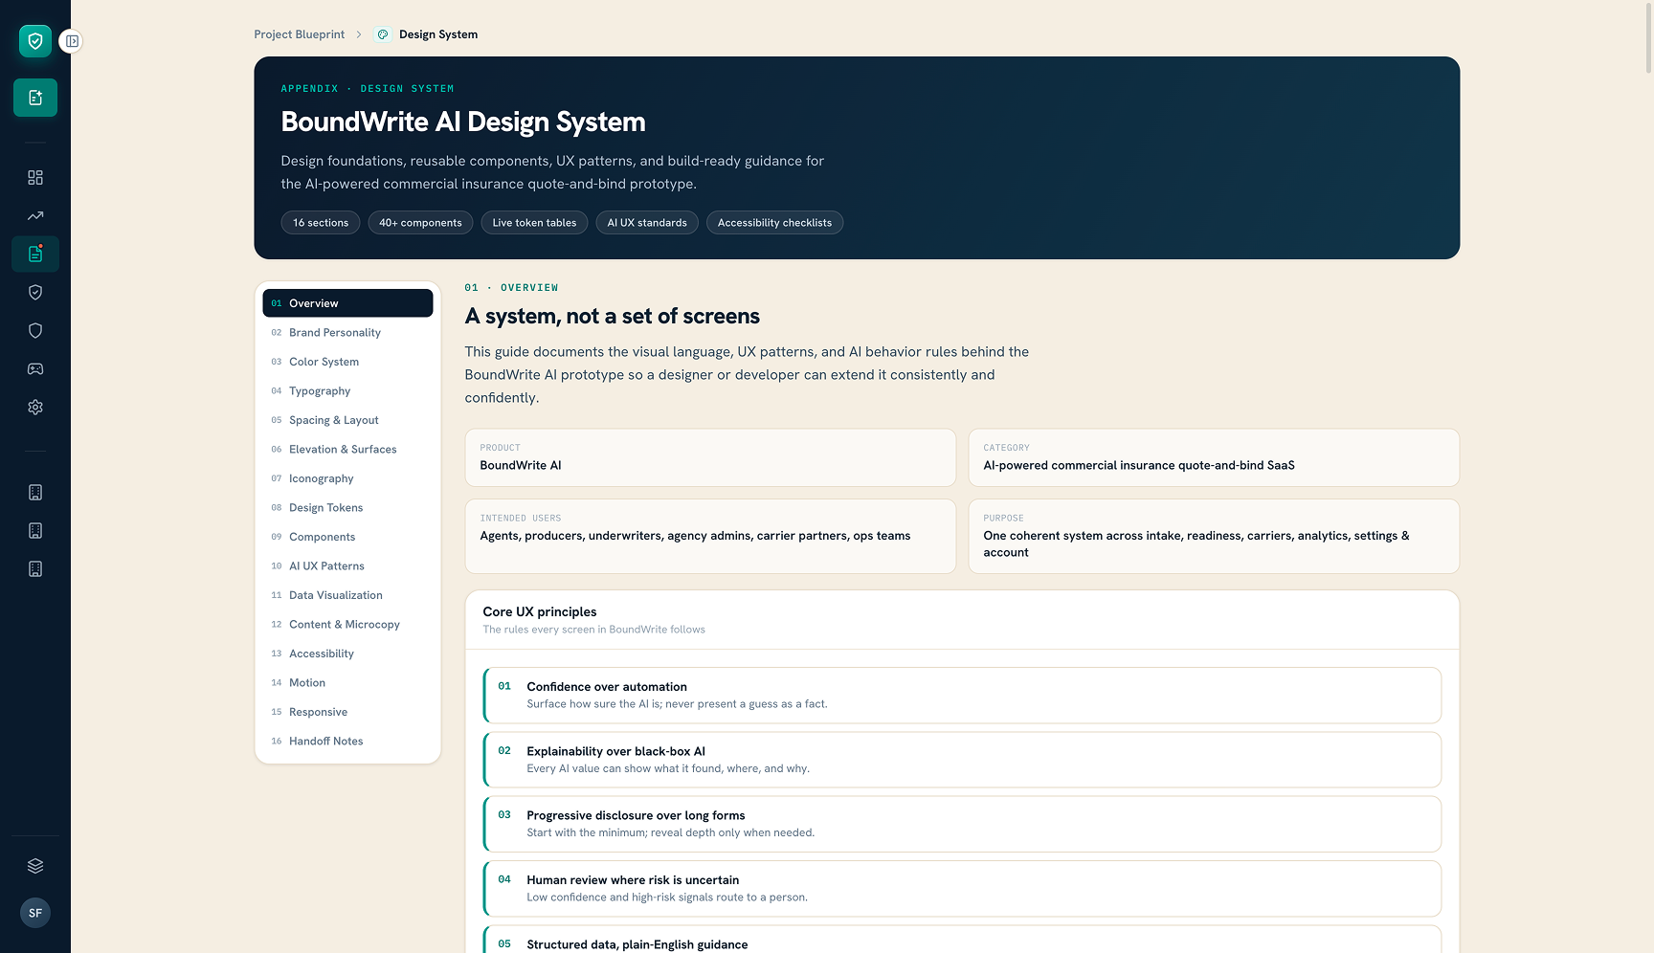
Task: Select Progressive disclosure over long forms principle
Action: point(962,824)
